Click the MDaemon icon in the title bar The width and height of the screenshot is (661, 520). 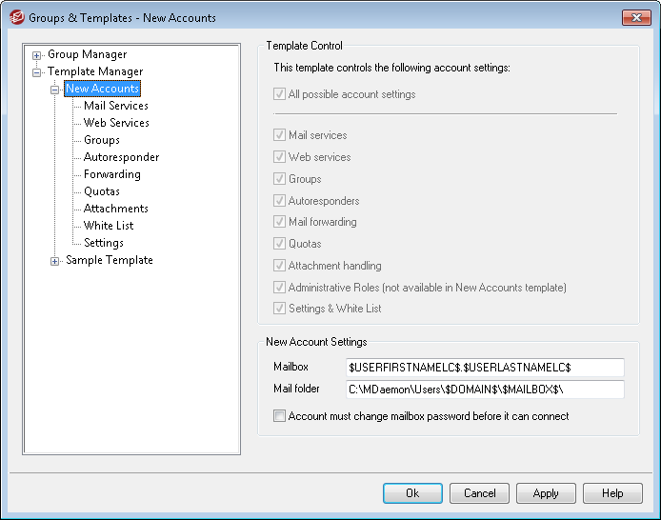15,17
